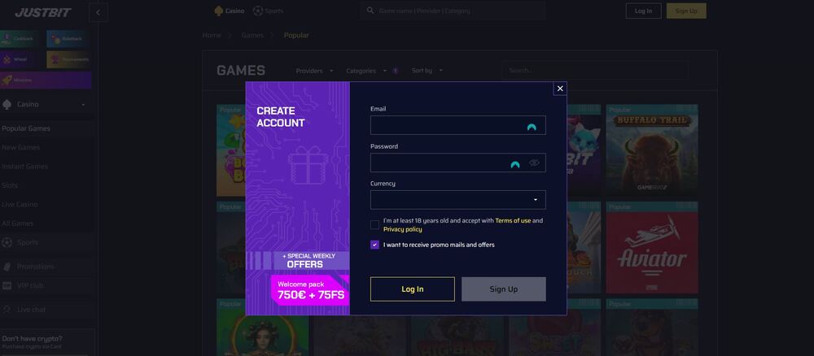The width and height of the screenshot is (814, 356).
Task: Open the Tournaments tile
Action: click(68, 59)
